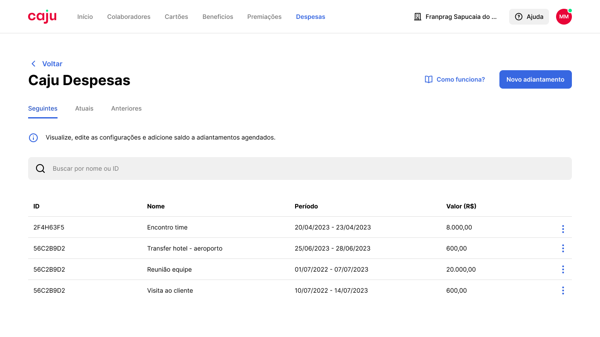Go to the Início menu item

(85, 17)
